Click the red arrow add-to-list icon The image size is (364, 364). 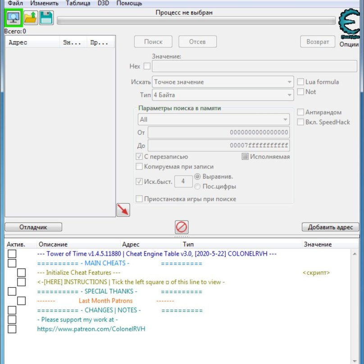coord(123,209)
